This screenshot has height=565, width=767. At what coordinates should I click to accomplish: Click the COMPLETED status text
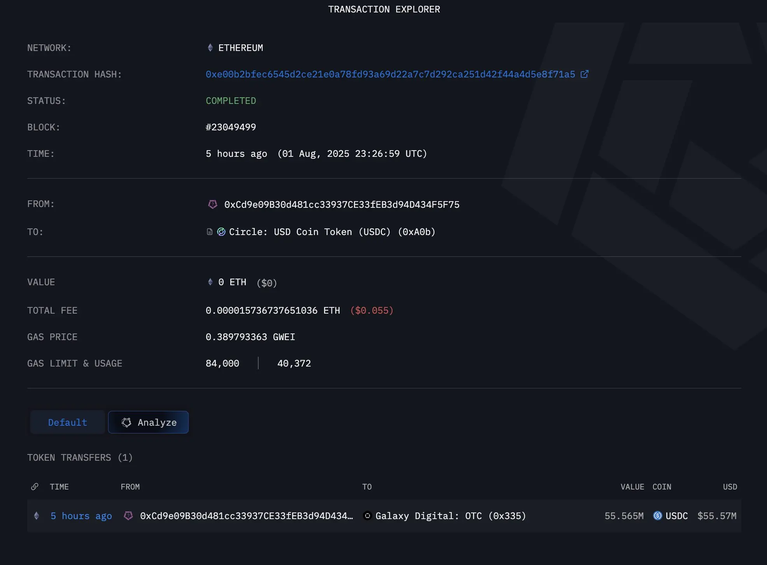click(231, 101)
